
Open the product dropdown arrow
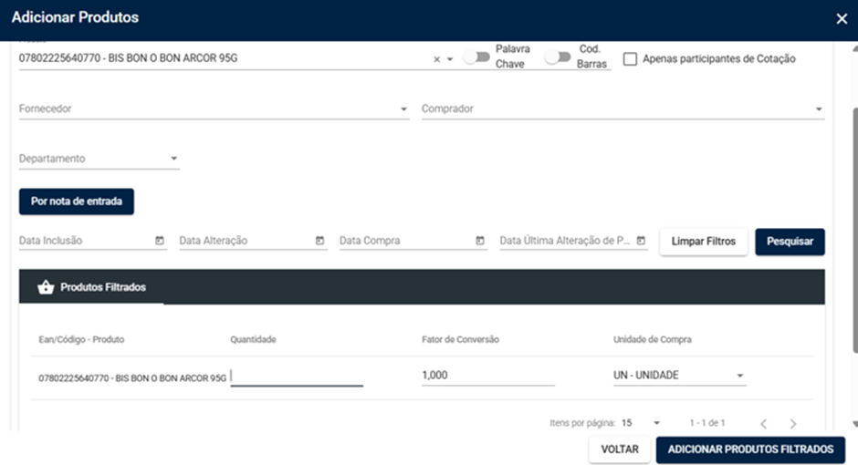tap(450, 59)
